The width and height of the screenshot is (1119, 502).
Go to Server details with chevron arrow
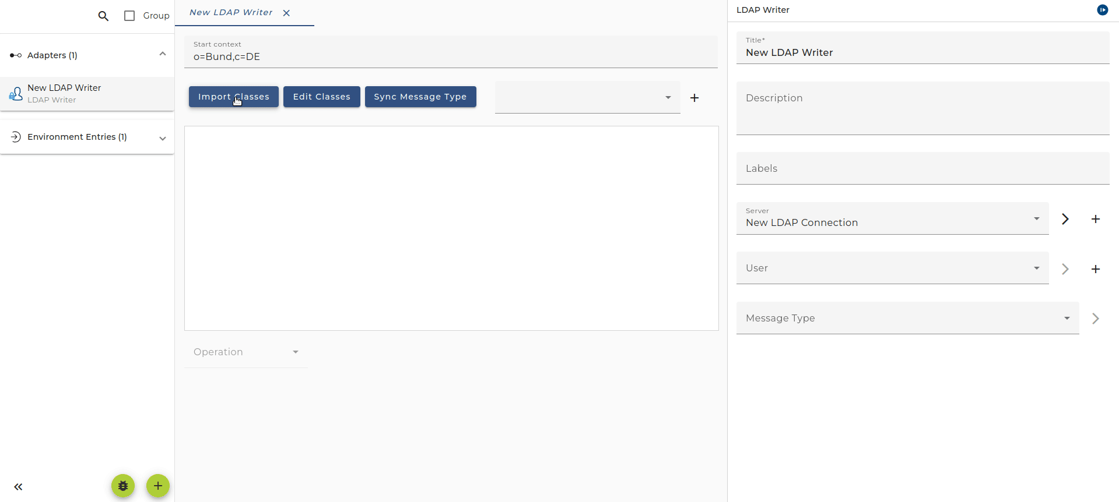[1065, 219]
